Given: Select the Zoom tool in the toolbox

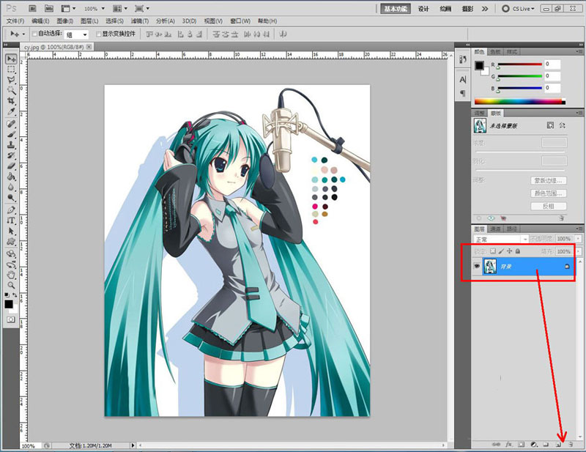Looking at the screenshot, I should coord(11,285).
